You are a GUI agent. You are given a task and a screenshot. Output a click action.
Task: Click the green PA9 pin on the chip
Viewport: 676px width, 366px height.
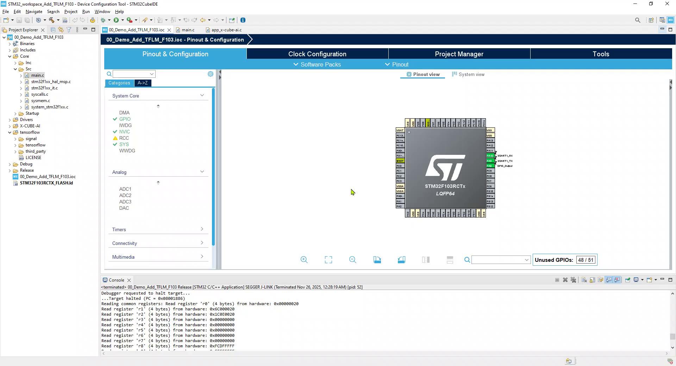point(490,161)
